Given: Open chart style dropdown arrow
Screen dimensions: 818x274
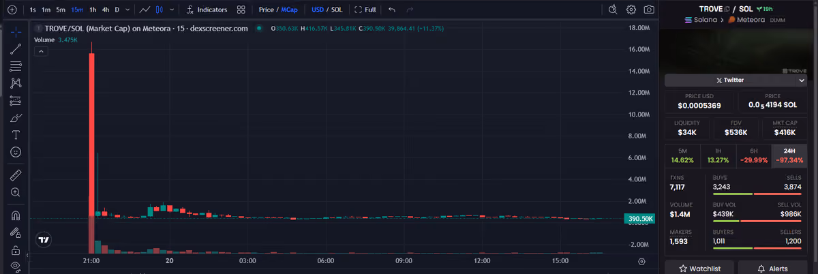Looking at the screenshot, I should coord(171,10).
